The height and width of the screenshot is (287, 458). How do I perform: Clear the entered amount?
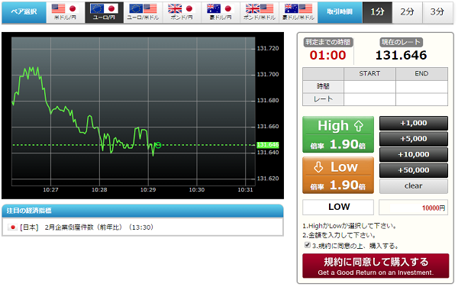coord(413,186)
